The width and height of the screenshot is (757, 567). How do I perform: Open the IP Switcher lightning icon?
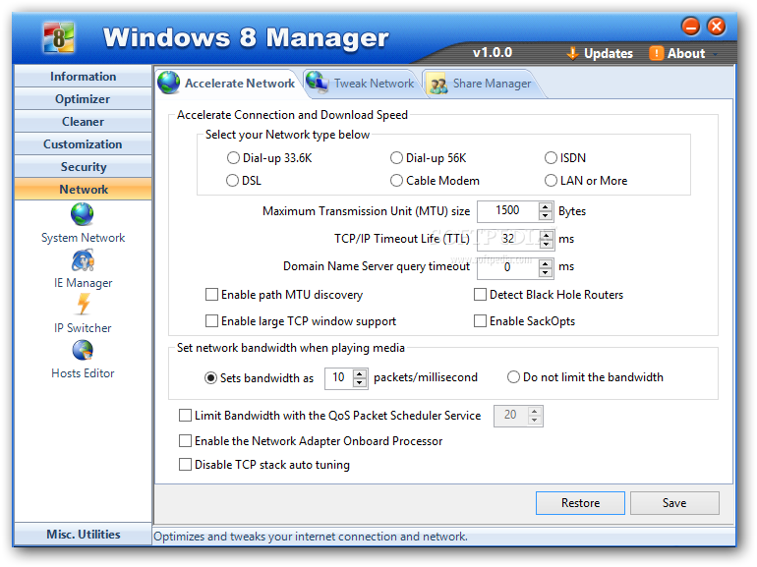tap(83, 305)
